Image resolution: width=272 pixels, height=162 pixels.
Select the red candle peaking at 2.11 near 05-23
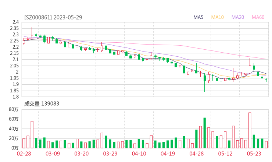pos(250,66)
